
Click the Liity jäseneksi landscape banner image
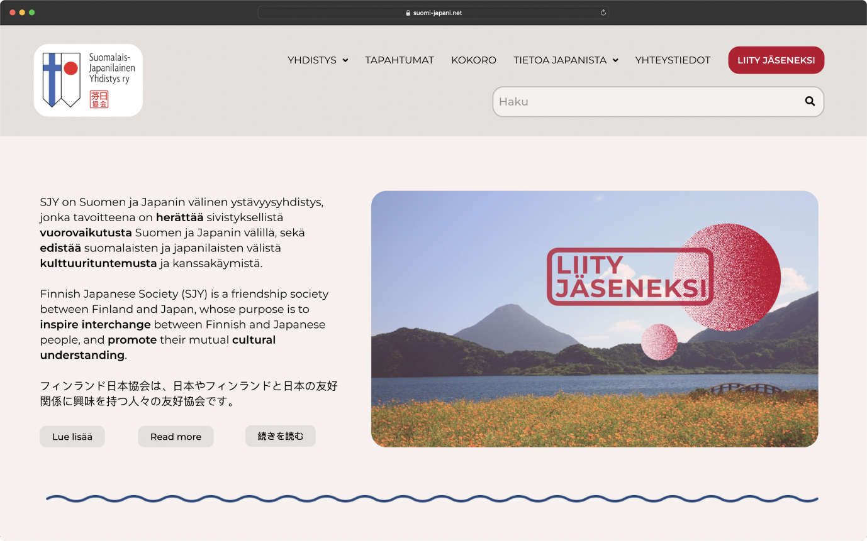595,319
